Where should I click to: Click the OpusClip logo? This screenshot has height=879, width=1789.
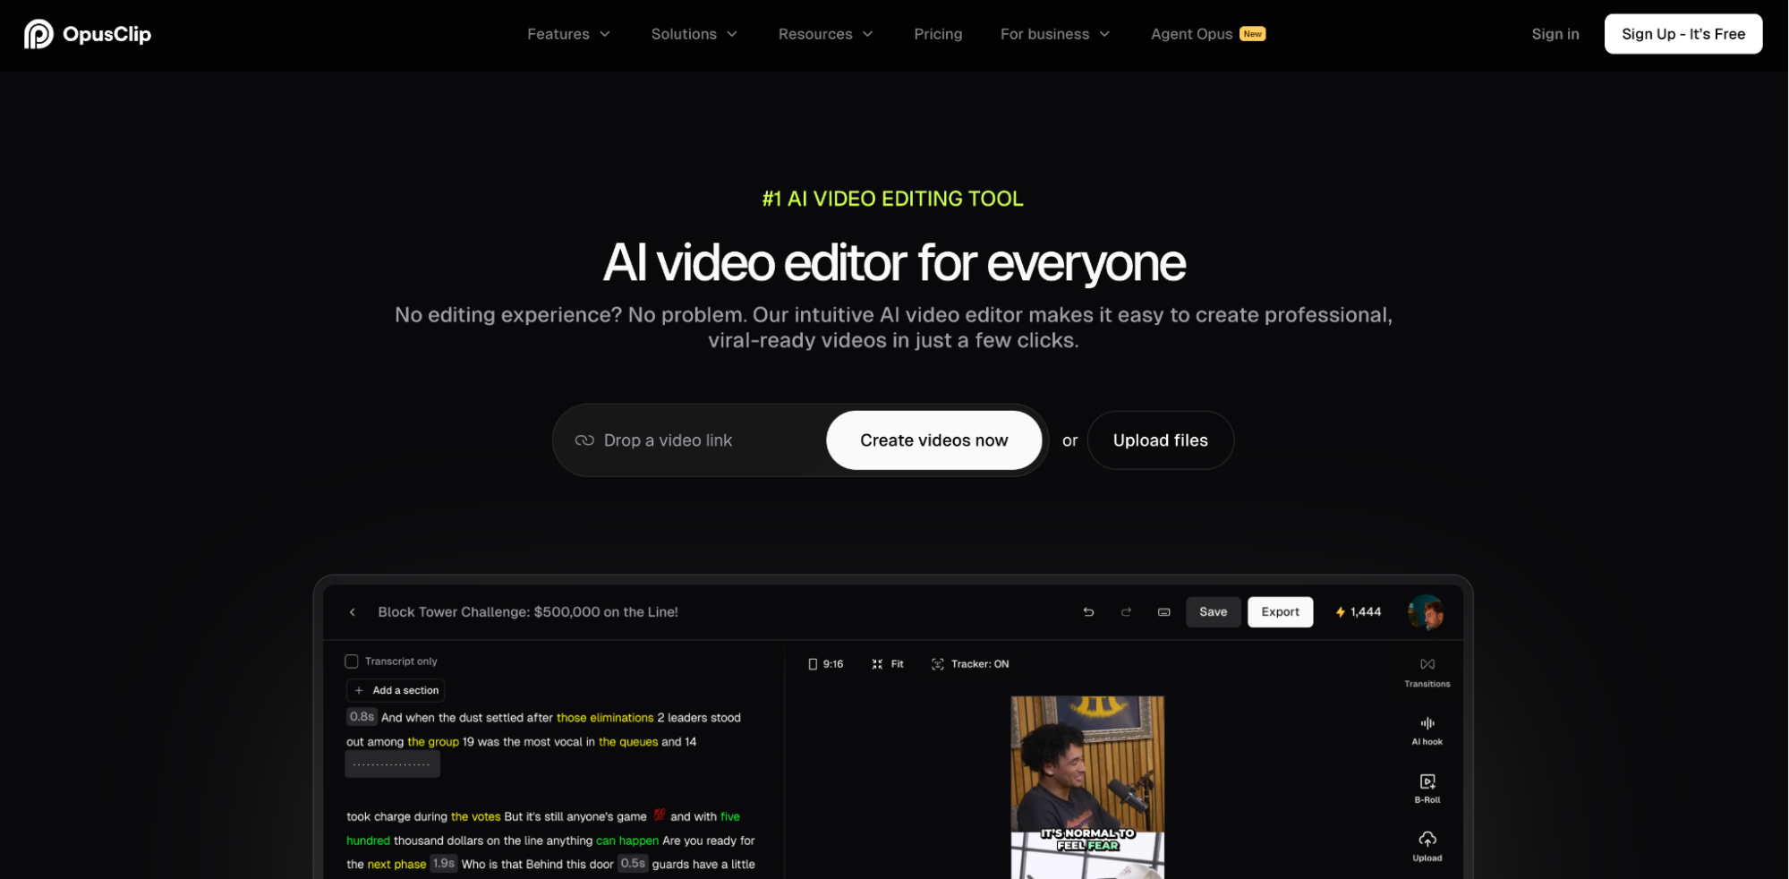(88, 34)
